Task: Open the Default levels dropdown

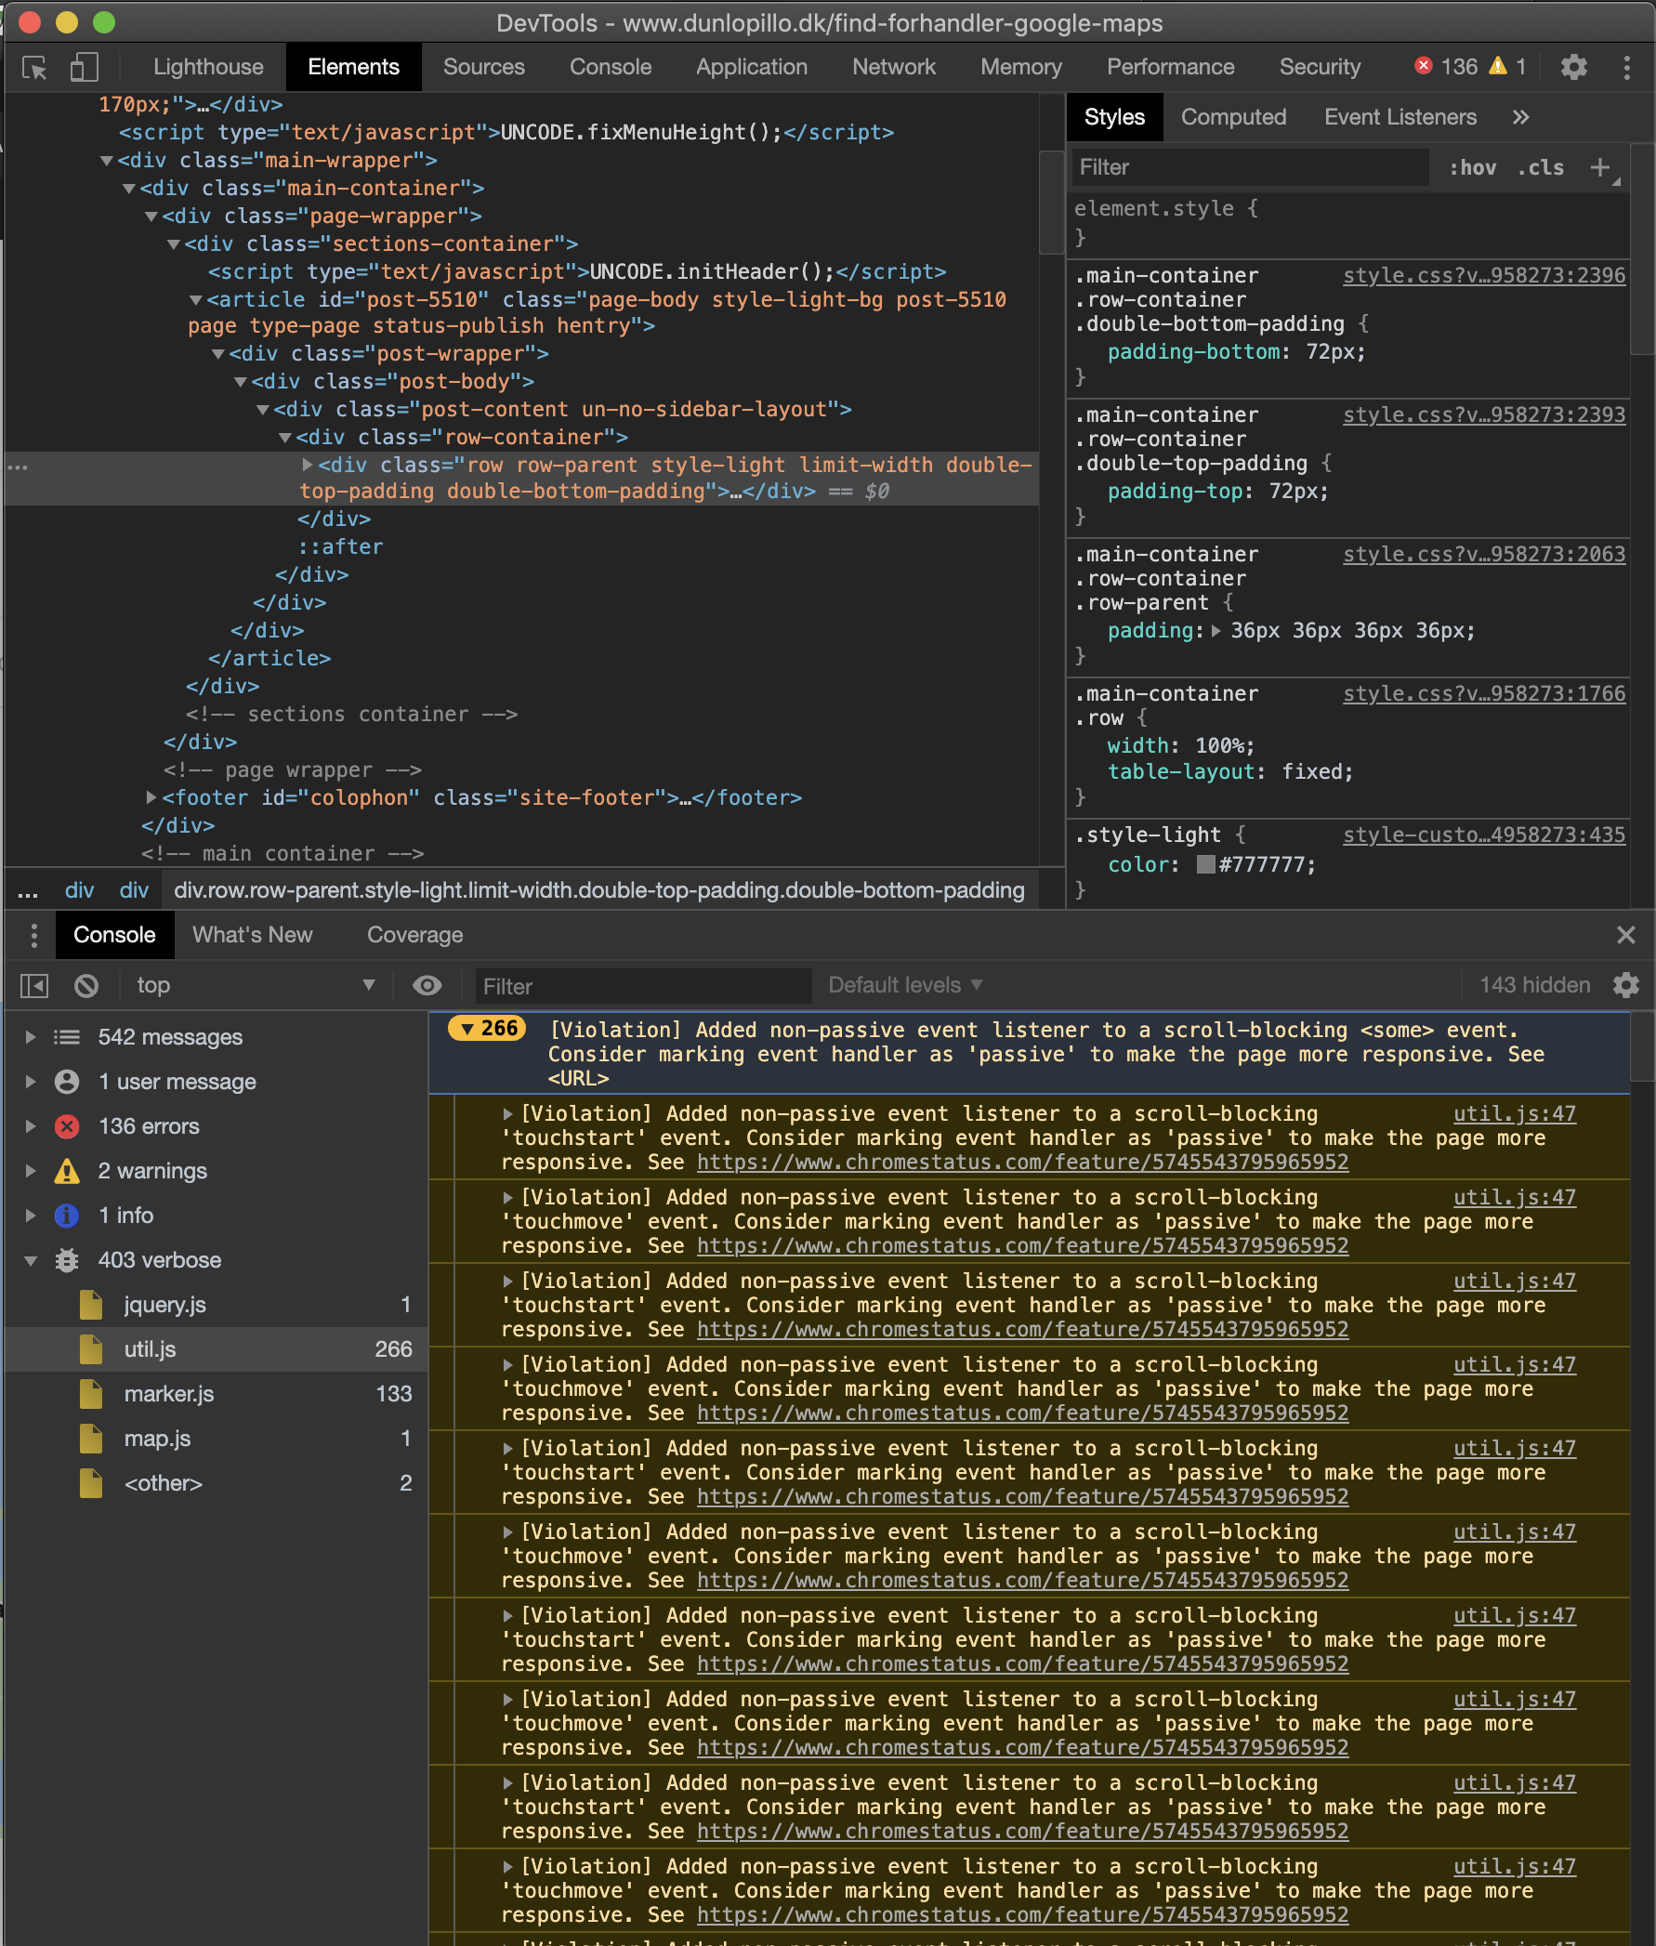Action: (905, 986)
